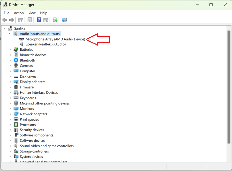Collapse Audio inputs and outputs chevron
Screen dimensions: 232x171
10,34
